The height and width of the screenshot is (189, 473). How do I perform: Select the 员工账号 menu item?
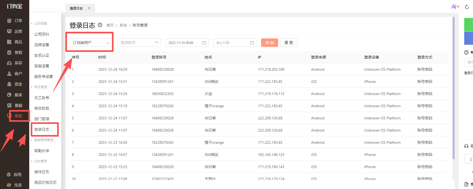(42, 98)
